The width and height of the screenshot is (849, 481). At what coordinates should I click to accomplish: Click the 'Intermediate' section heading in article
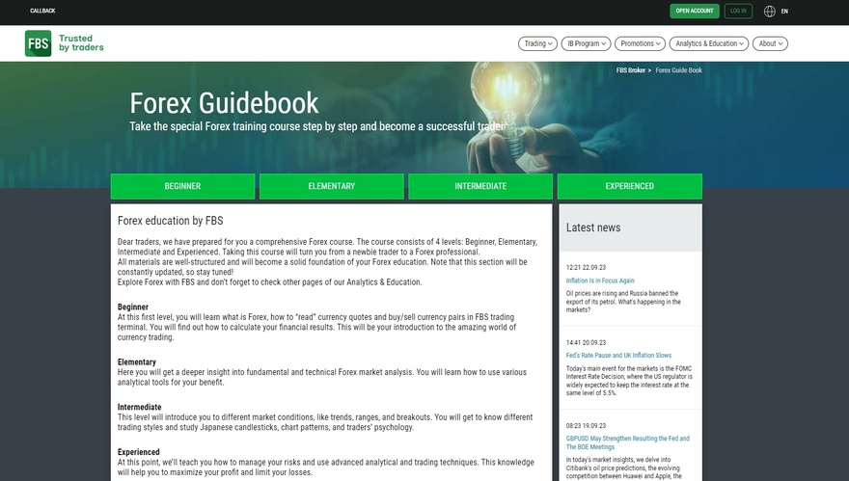coord(139,407)
